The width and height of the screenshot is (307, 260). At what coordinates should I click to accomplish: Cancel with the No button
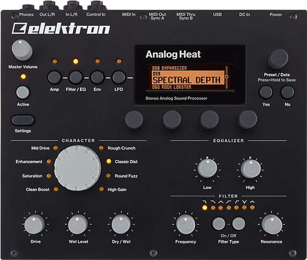pos(287,92)
